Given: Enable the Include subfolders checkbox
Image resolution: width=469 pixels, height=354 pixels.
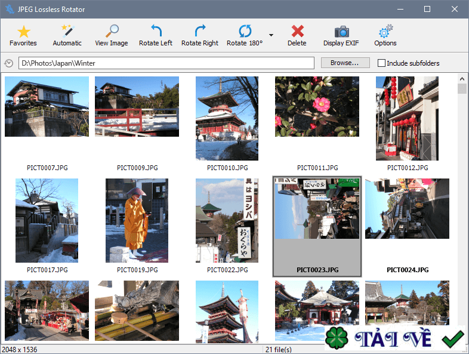Looking at the screenshot, I should pyautogui.click(x=382, y=63).
